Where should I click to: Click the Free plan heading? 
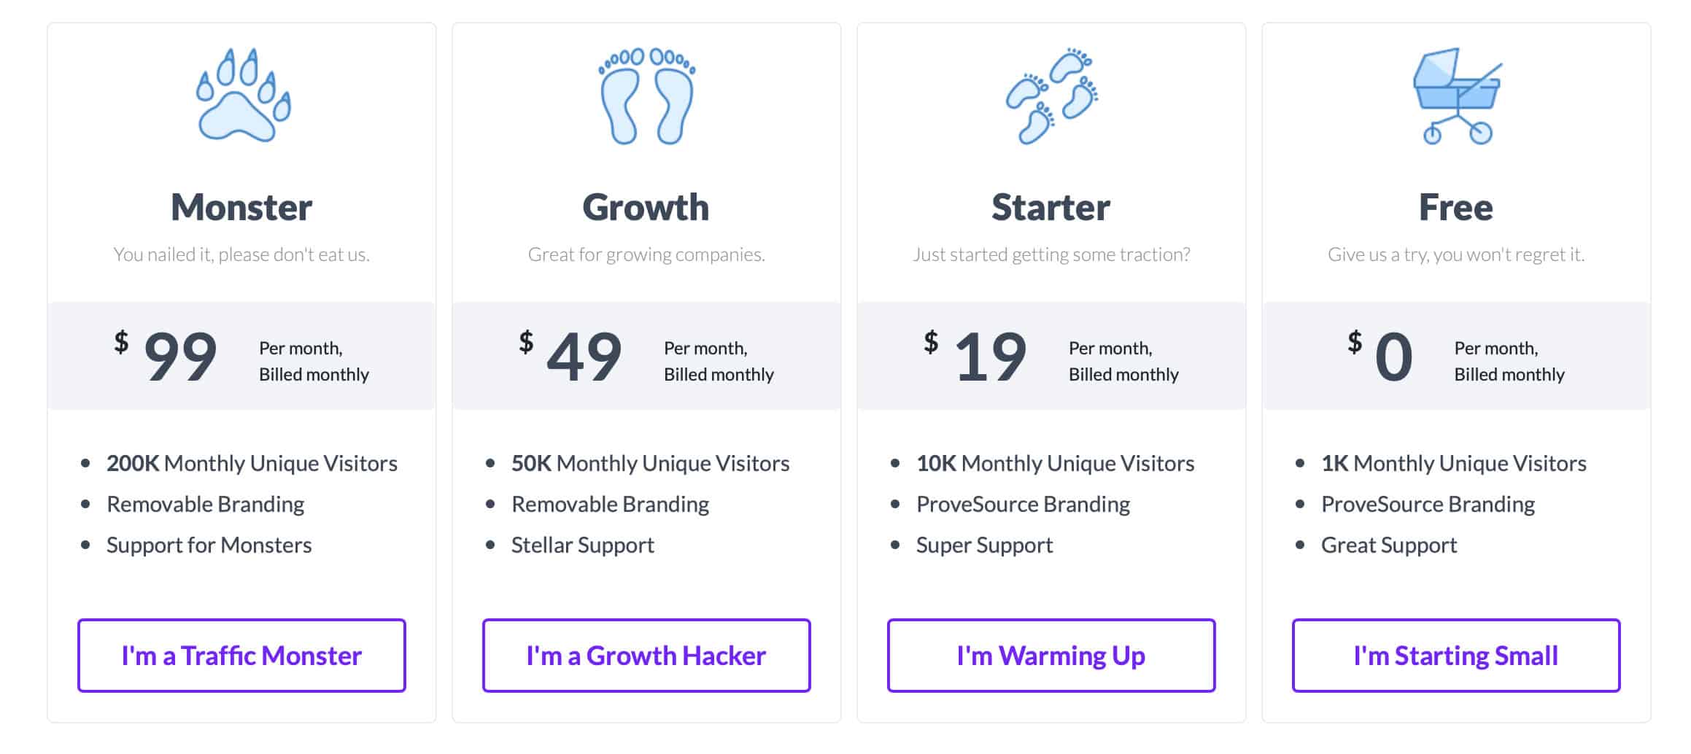[1456, 207]
